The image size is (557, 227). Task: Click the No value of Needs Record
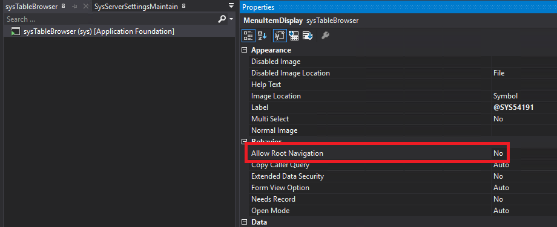498,199
